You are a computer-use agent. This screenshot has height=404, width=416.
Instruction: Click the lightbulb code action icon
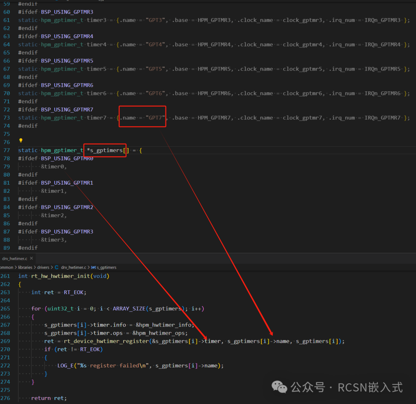click(x=21, y=141)
